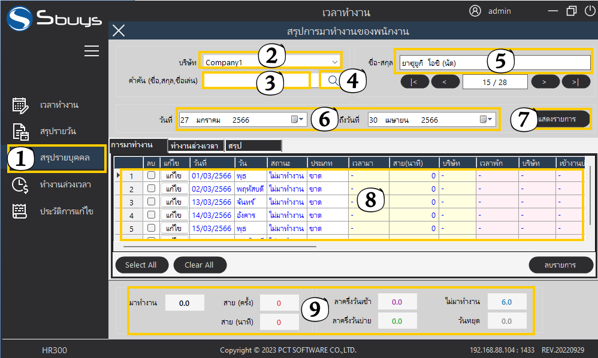This screenshot has width=598, height=358.
Task: Click the admin user profile icon
Action: [x=475, y=11]
